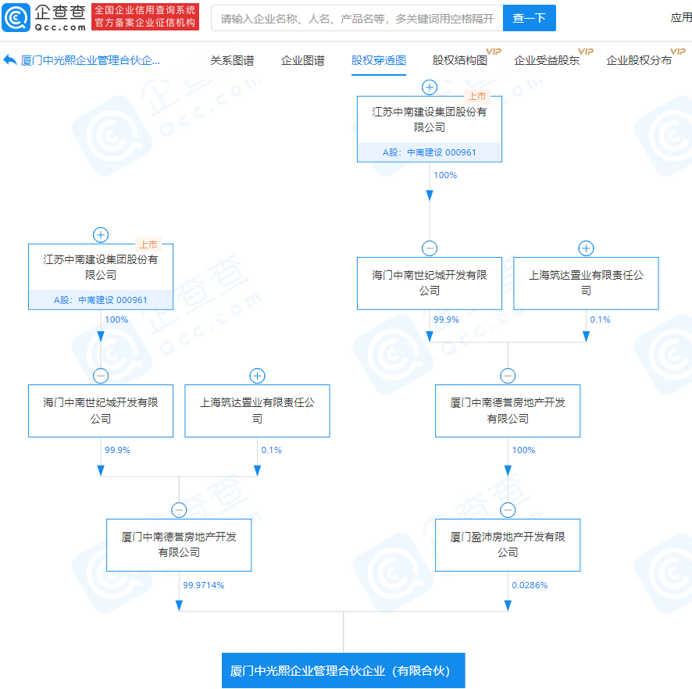The width and height of the screenshot is (692, 689).
Task: Expand the left 江苏中南建设集团 node plus icon
Action: [x=101, y=235]
